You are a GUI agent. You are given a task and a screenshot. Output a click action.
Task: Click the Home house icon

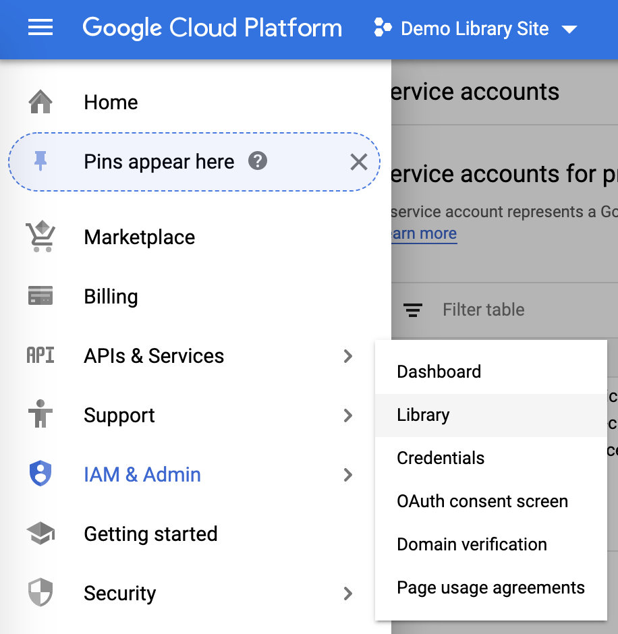[40, 102]
